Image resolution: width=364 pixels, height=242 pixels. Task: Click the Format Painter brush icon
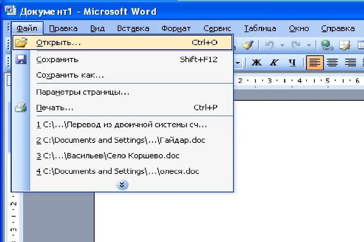tap(248, 45)
